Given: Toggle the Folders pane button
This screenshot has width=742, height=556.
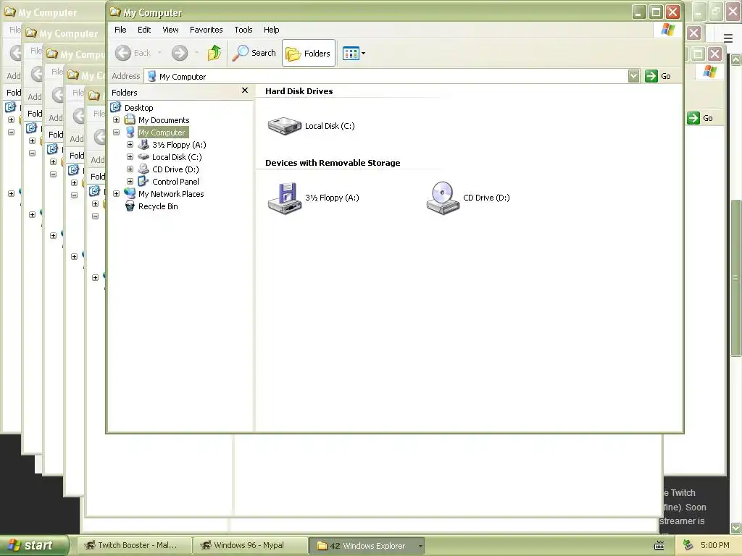Looking at the screenshot, I should click(309, 53).
